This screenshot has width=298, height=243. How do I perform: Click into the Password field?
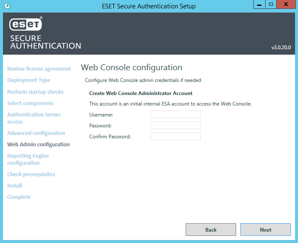[175, 125]
